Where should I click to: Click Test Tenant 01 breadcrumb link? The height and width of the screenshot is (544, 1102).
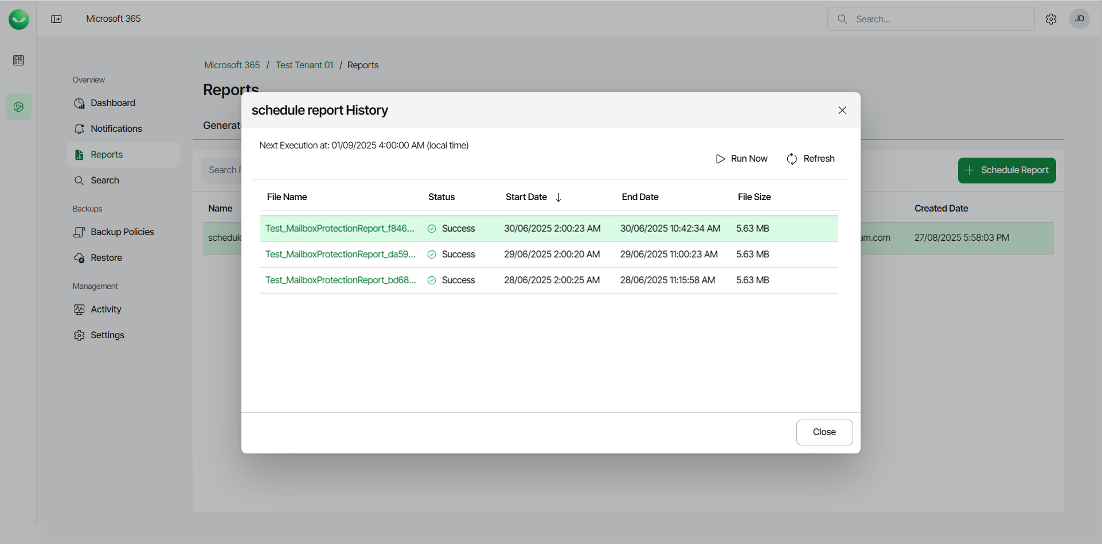(304, 65)
